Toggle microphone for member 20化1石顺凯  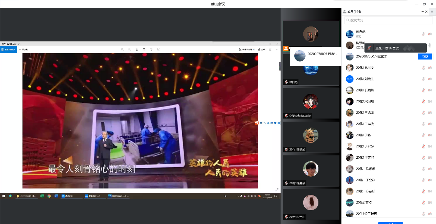[424, 90]
